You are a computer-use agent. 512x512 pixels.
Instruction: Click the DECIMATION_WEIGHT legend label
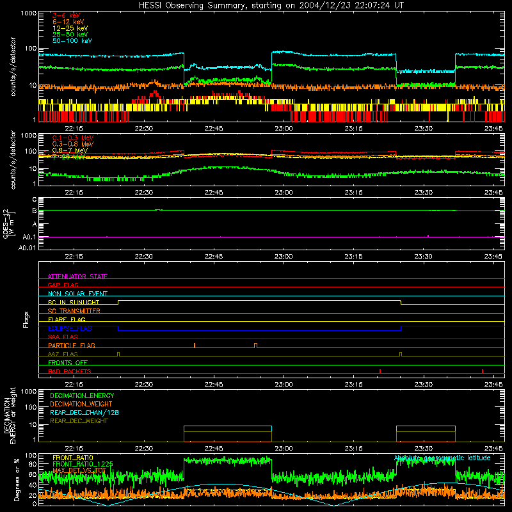[x=81, y=404]
